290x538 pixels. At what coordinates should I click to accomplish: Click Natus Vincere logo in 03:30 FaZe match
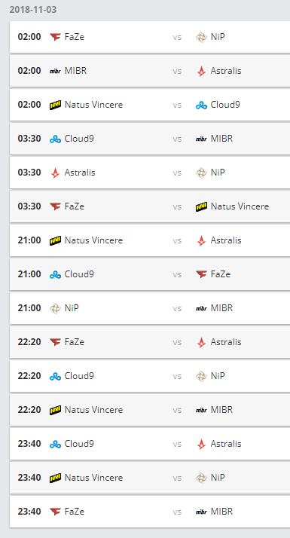pos(201,206)
